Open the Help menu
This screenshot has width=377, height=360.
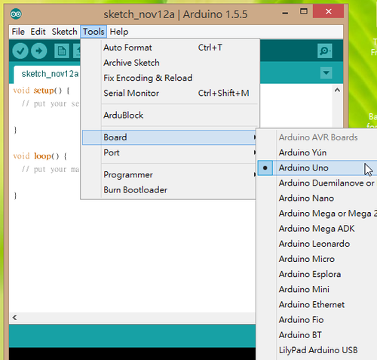pyautogui.click(x=119, y=32)
